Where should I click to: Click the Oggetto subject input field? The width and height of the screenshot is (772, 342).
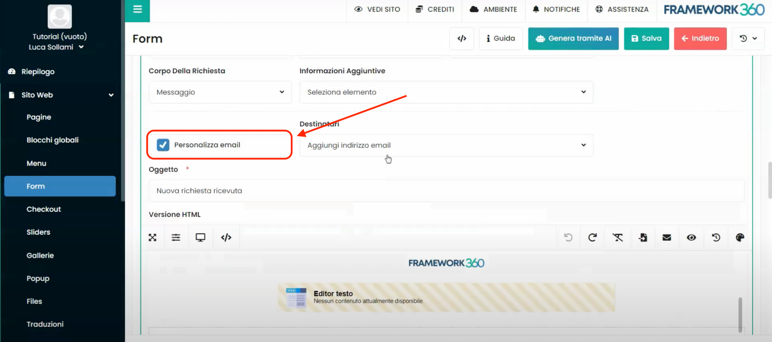[446, 191]
